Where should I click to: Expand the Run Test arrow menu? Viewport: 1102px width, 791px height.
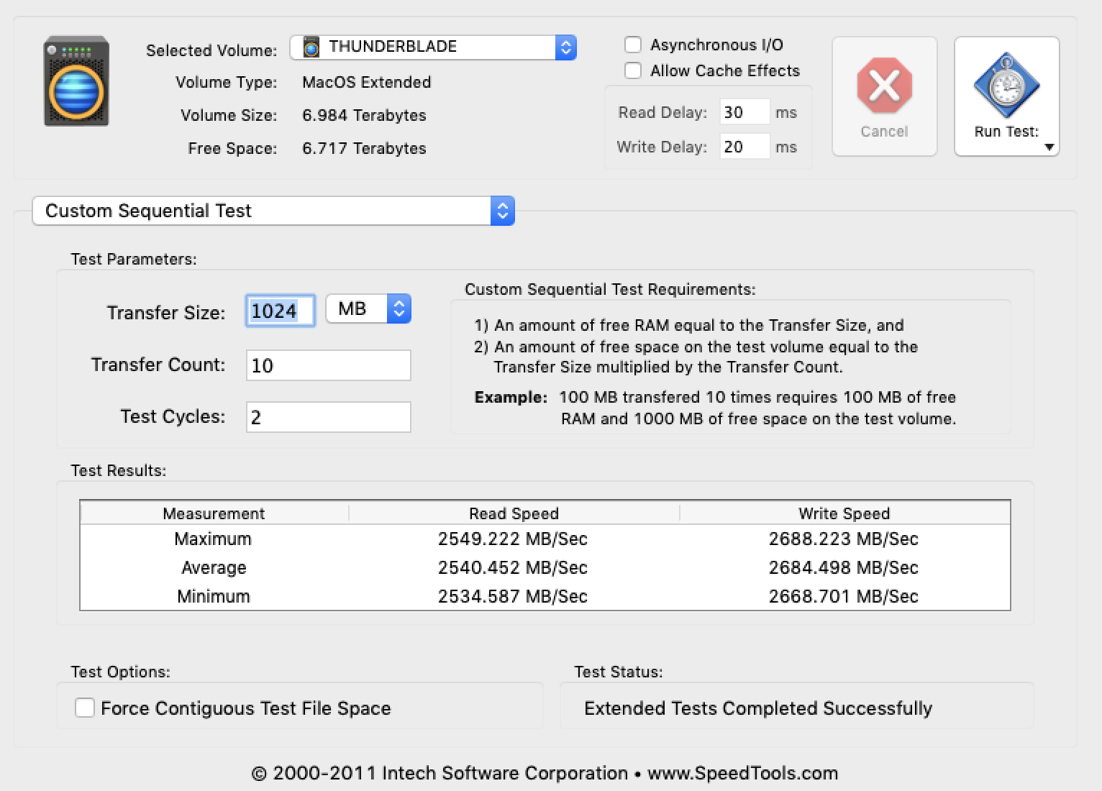[1049, 147]
